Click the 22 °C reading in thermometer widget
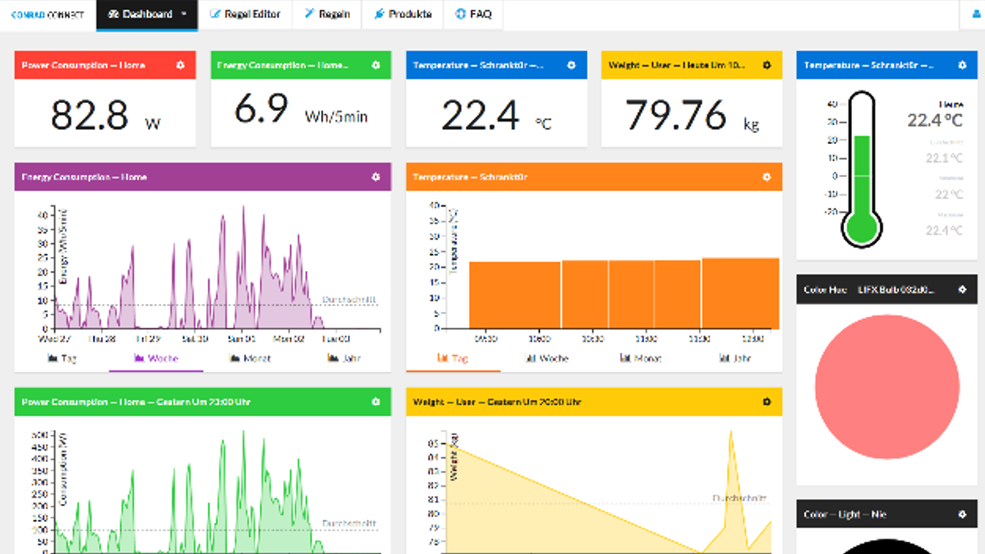Image resolution: width=985 pixels, height=554 pixels. [x=948, y=194]
